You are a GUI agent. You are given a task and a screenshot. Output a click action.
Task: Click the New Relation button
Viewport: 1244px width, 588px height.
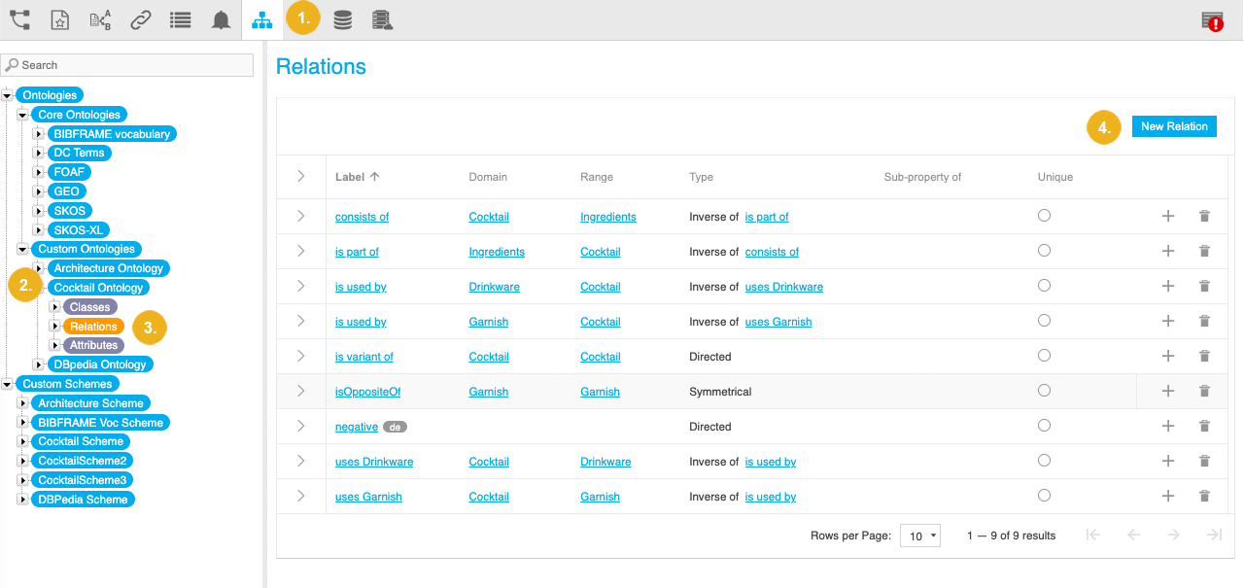point(1174,126)
